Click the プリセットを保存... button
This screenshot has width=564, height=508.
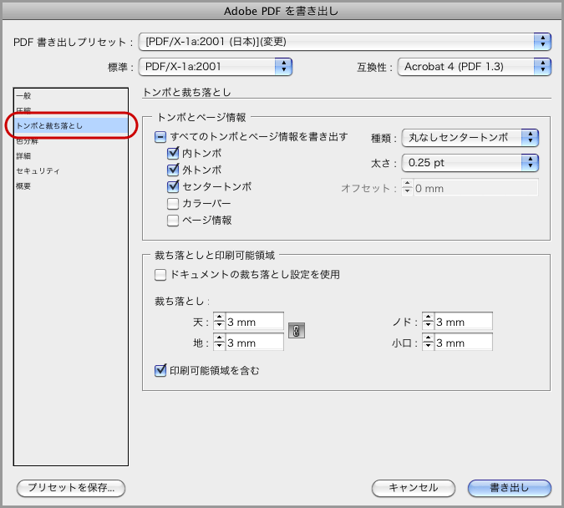point(71,488)
